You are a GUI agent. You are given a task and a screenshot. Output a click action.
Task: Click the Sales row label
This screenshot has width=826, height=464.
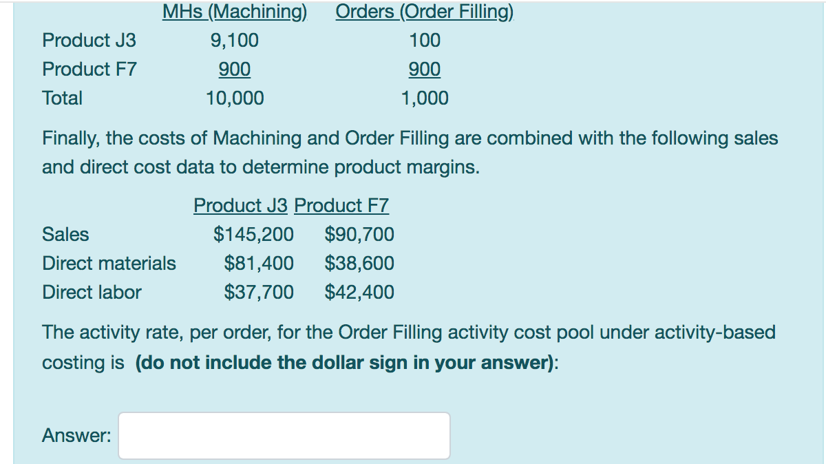coord(65,234)
